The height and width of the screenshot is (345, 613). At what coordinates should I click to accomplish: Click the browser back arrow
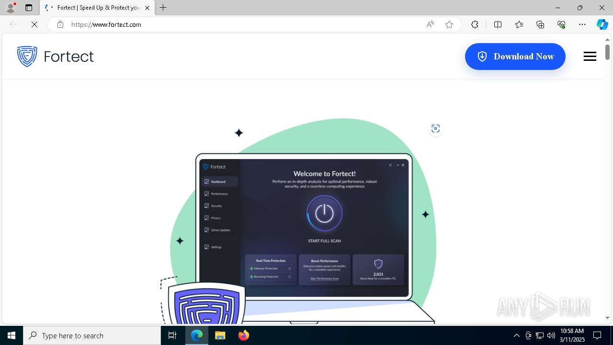pos(13,24)
